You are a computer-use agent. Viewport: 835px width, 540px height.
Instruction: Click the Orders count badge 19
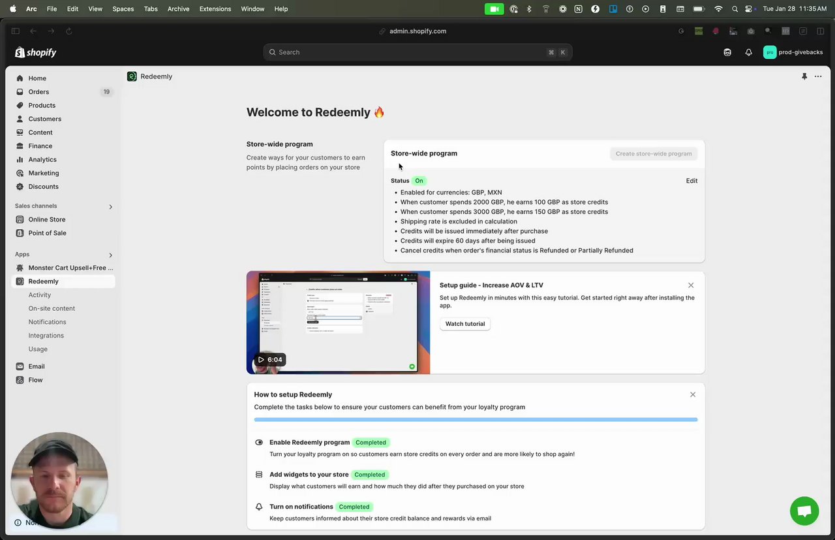tap(106, 92)
